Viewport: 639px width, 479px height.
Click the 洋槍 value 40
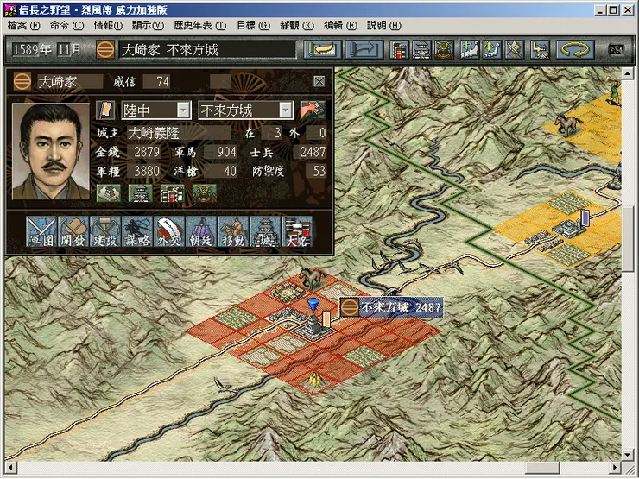(x=220, y=171)
